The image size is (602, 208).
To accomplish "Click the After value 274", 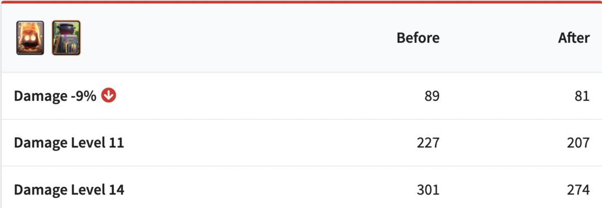I will coord(578,190).
